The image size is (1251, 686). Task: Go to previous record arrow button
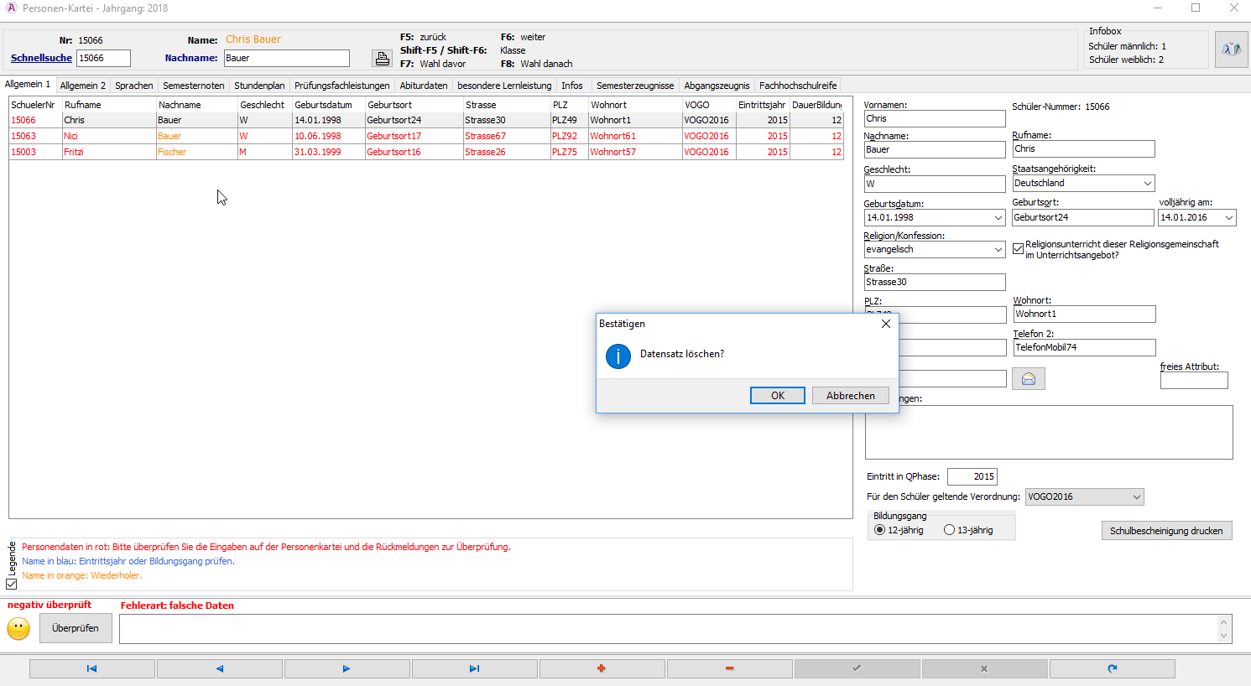pos(220,668)
